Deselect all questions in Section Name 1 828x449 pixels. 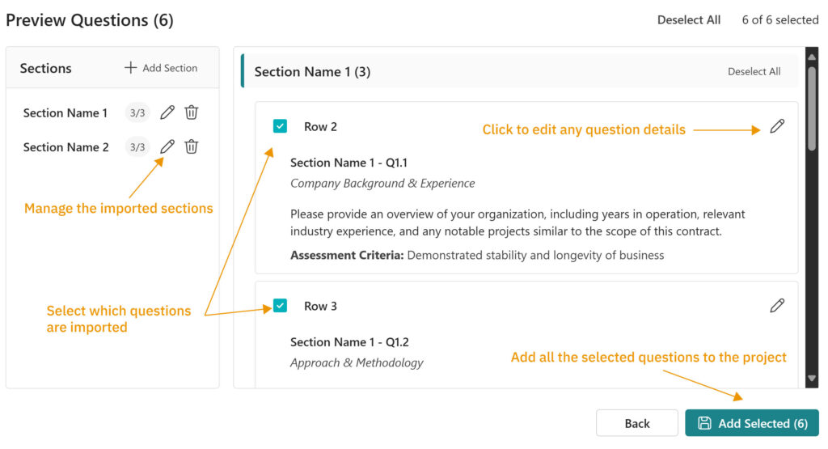coord(754,71)
